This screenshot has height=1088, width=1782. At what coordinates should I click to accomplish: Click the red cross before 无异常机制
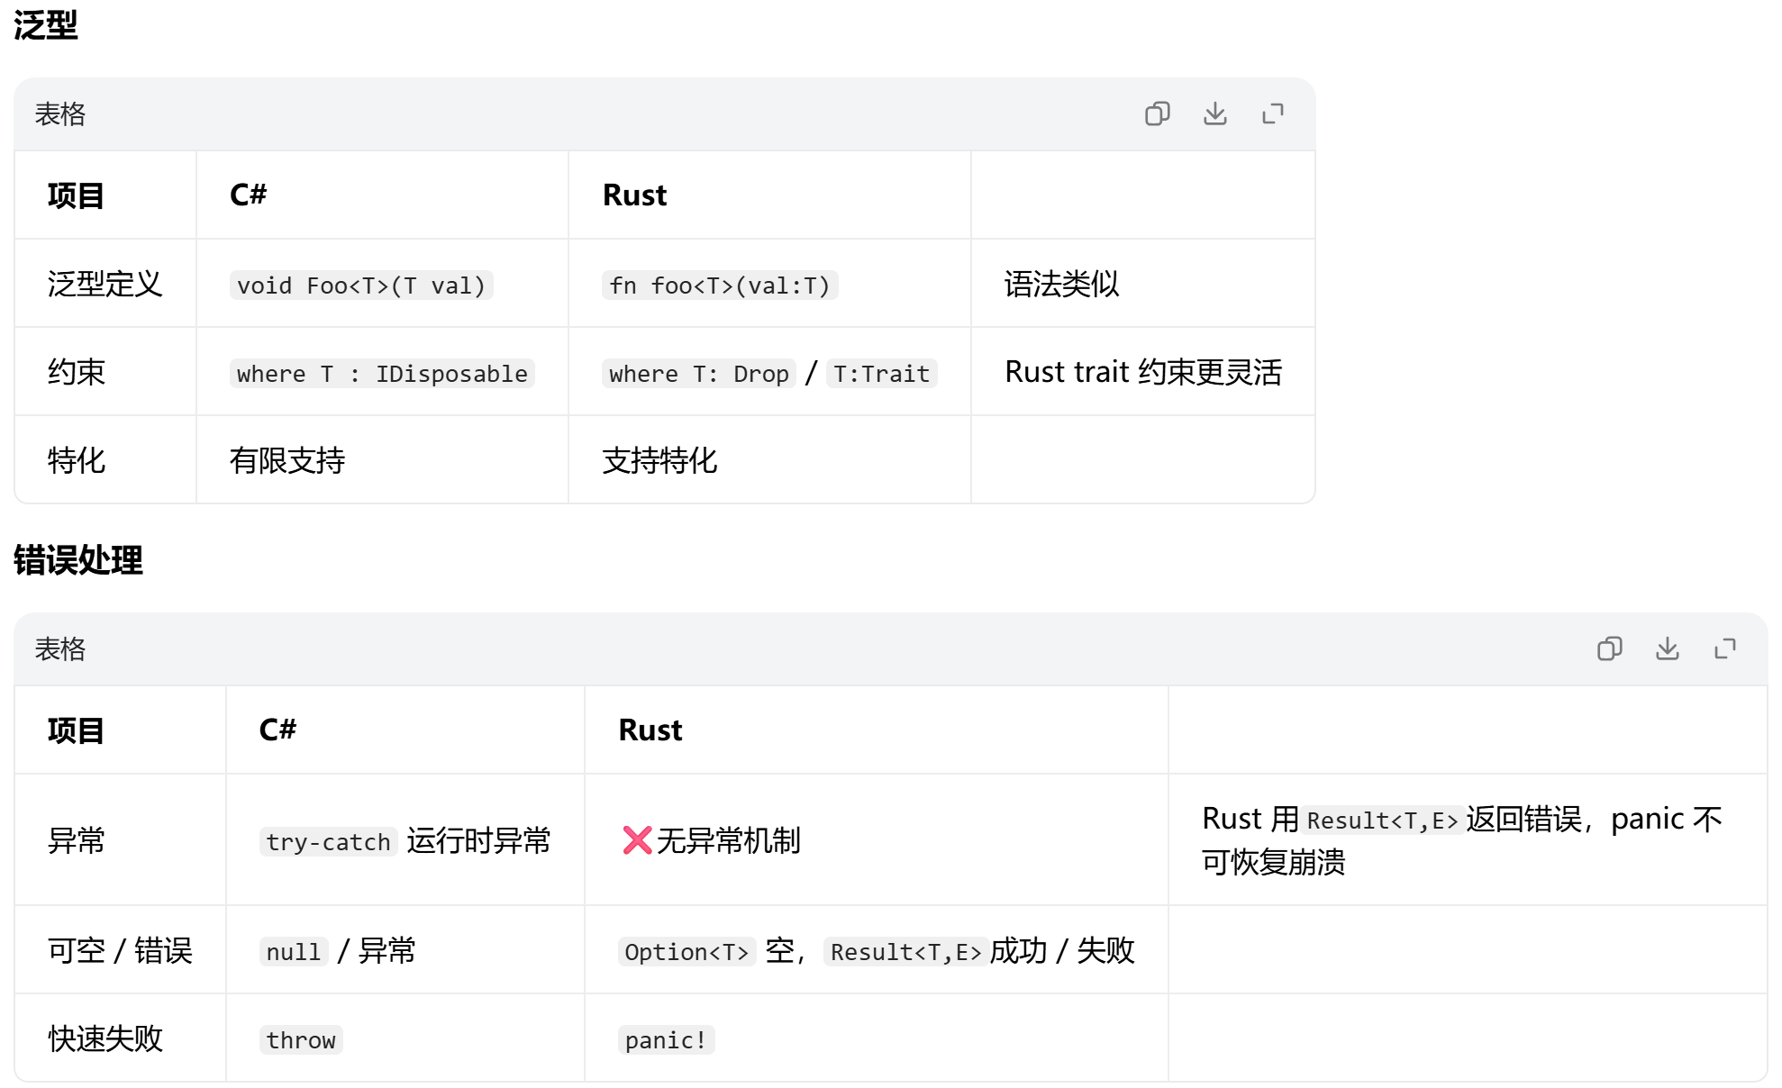[x=637, y=840]
